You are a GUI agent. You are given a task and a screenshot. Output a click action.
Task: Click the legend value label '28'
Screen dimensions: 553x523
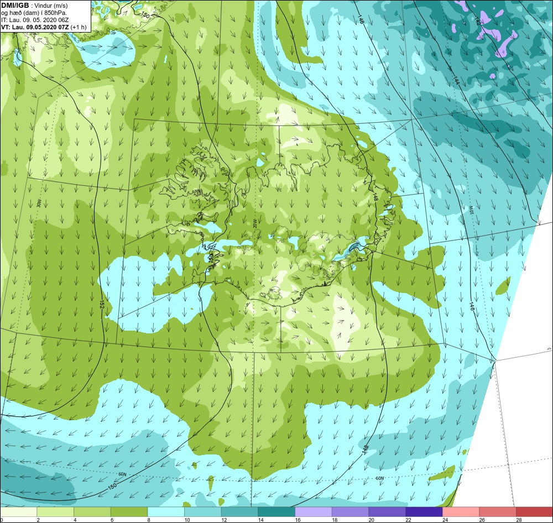[x=519, y=520]
